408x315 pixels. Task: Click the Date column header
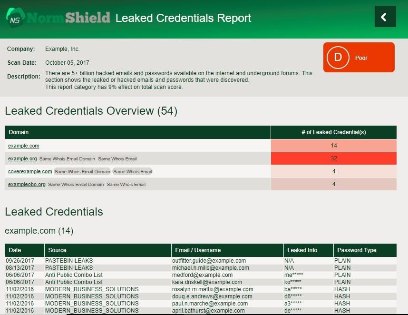tap(15, 250)
